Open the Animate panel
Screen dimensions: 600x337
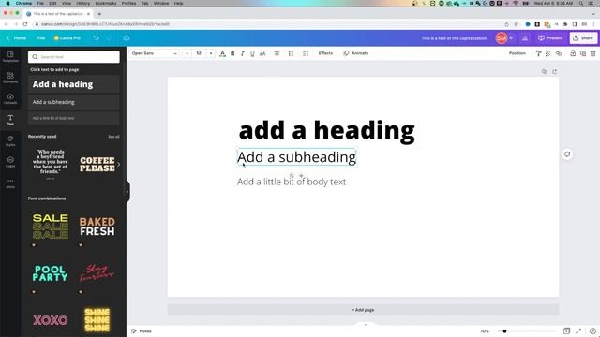pyautogui.click(x=356, y=53)
